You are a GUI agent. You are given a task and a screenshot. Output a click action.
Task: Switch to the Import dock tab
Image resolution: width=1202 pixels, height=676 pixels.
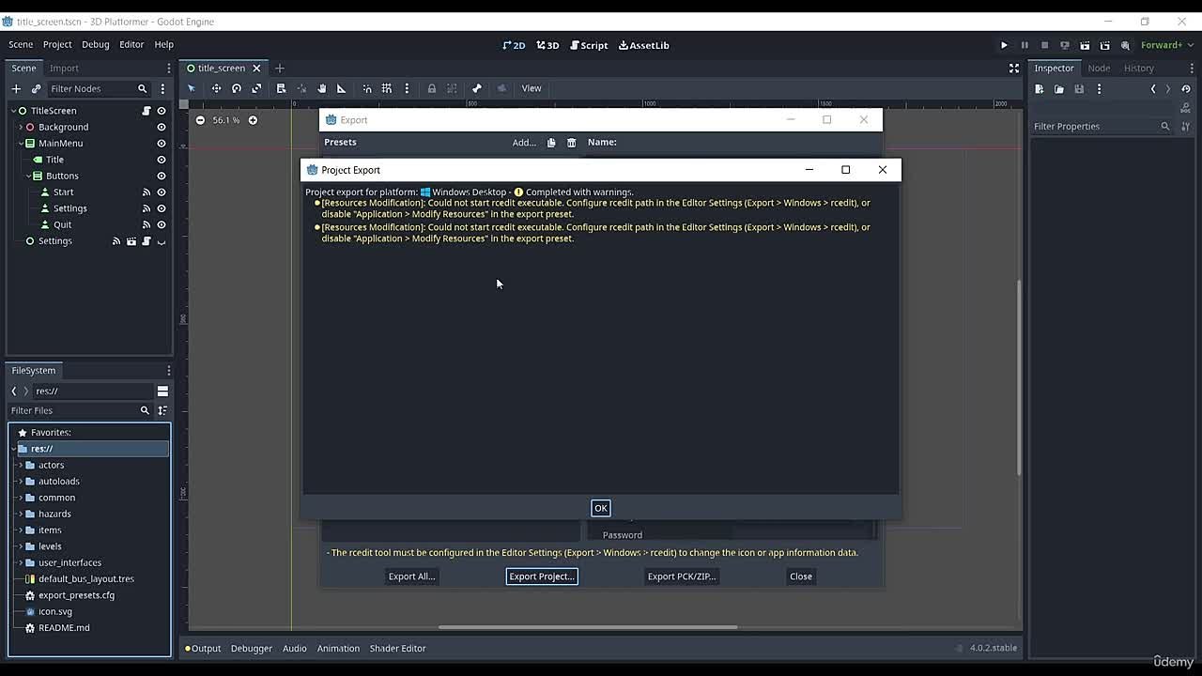click(64, 68)
